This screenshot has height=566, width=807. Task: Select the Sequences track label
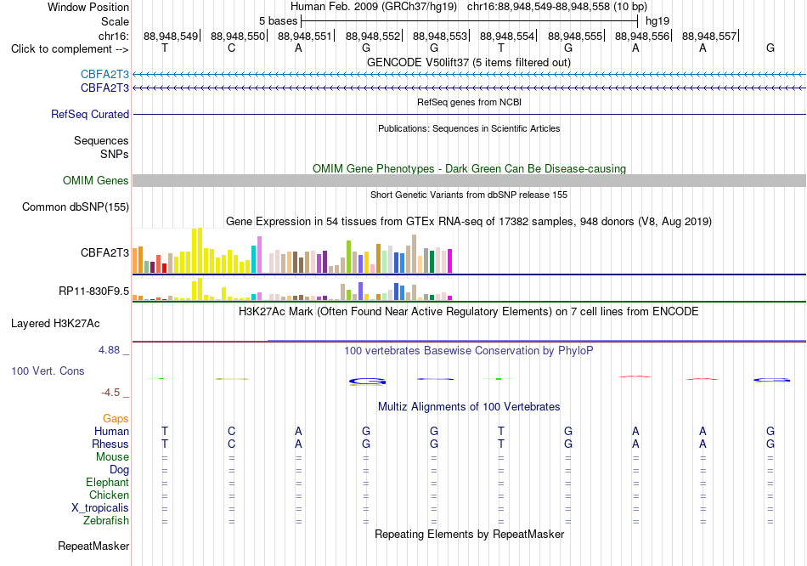[101, 140]
